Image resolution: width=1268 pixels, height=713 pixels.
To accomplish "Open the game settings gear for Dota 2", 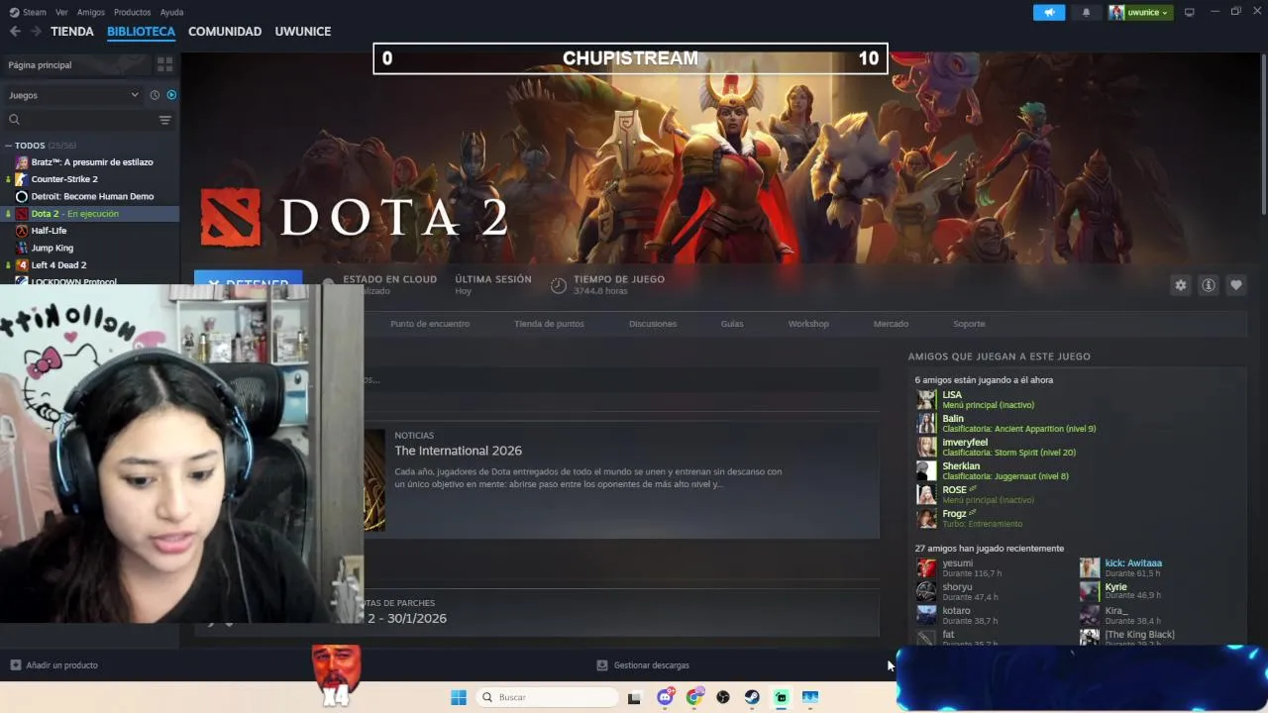I will coord(1181,285).
